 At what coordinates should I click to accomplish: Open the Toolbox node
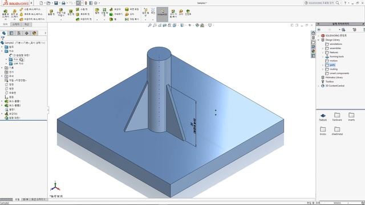(327, 81)
